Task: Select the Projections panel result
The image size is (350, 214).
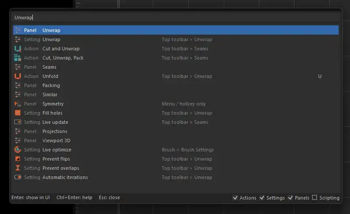Action: 176,131
